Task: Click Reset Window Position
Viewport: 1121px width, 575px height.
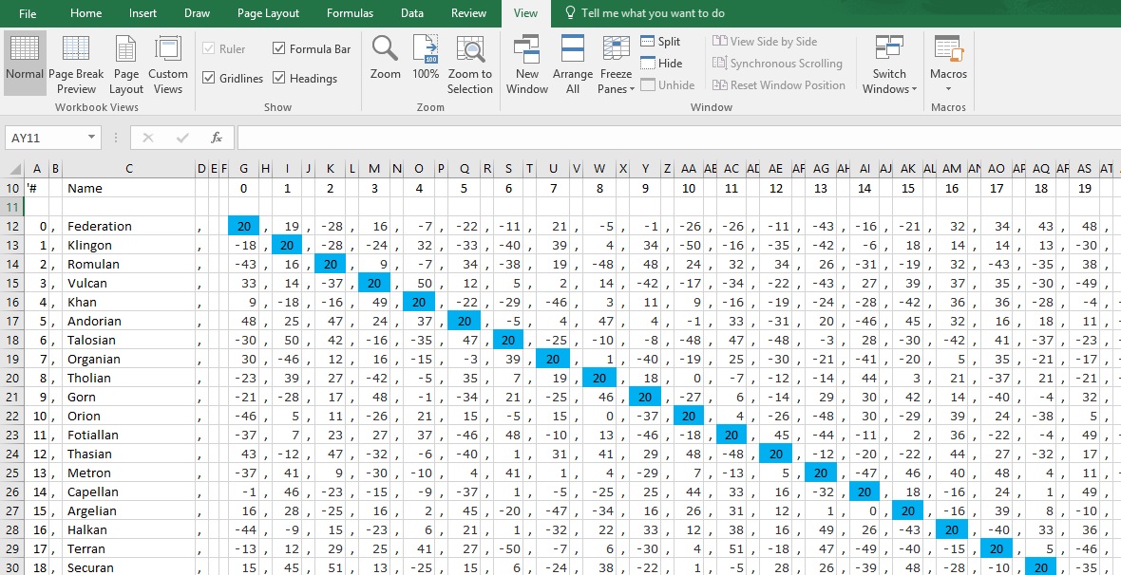Action: 779,85
